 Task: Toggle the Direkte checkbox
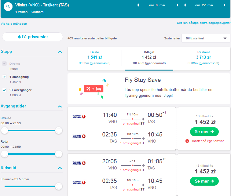[x=4, y=64]
